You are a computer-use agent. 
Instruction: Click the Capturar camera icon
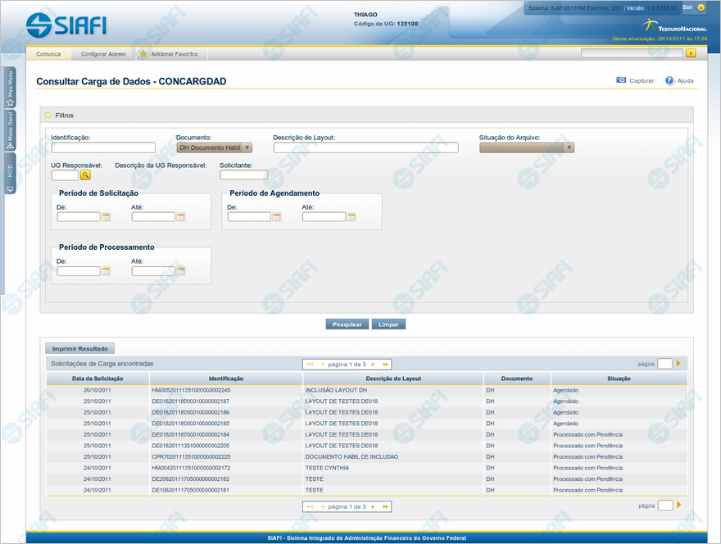pos(621,81)
